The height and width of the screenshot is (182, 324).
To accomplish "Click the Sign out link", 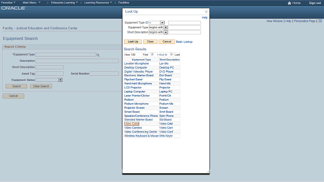I will 315,3.
